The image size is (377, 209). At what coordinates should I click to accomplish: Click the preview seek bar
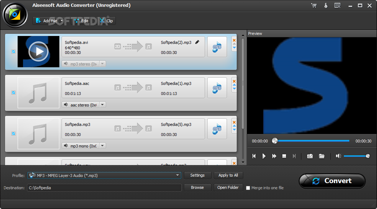click(313, 141)
